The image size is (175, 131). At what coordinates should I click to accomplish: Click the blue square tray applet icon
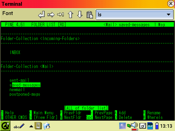point(122,126)
